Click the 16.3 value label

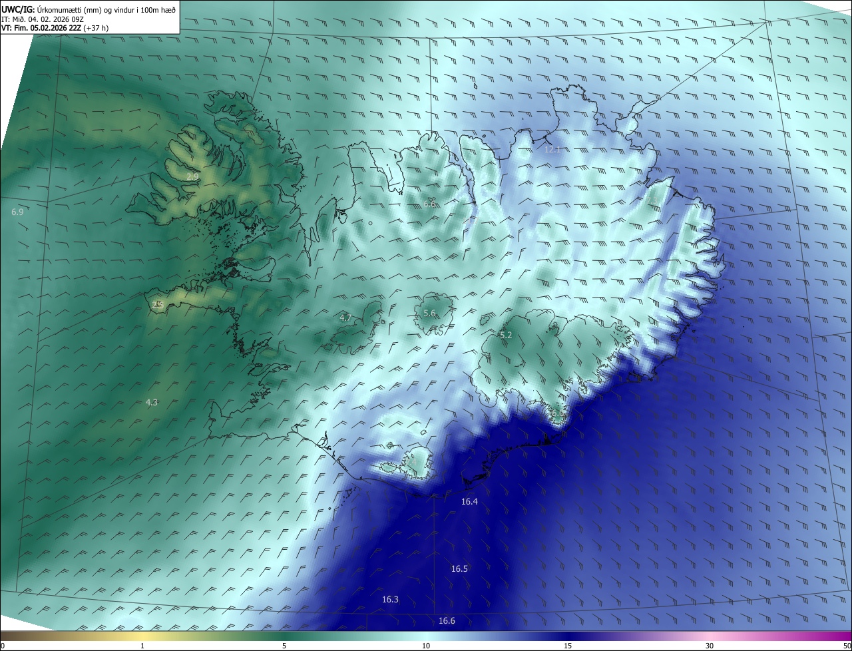click(x=390, y=600)
